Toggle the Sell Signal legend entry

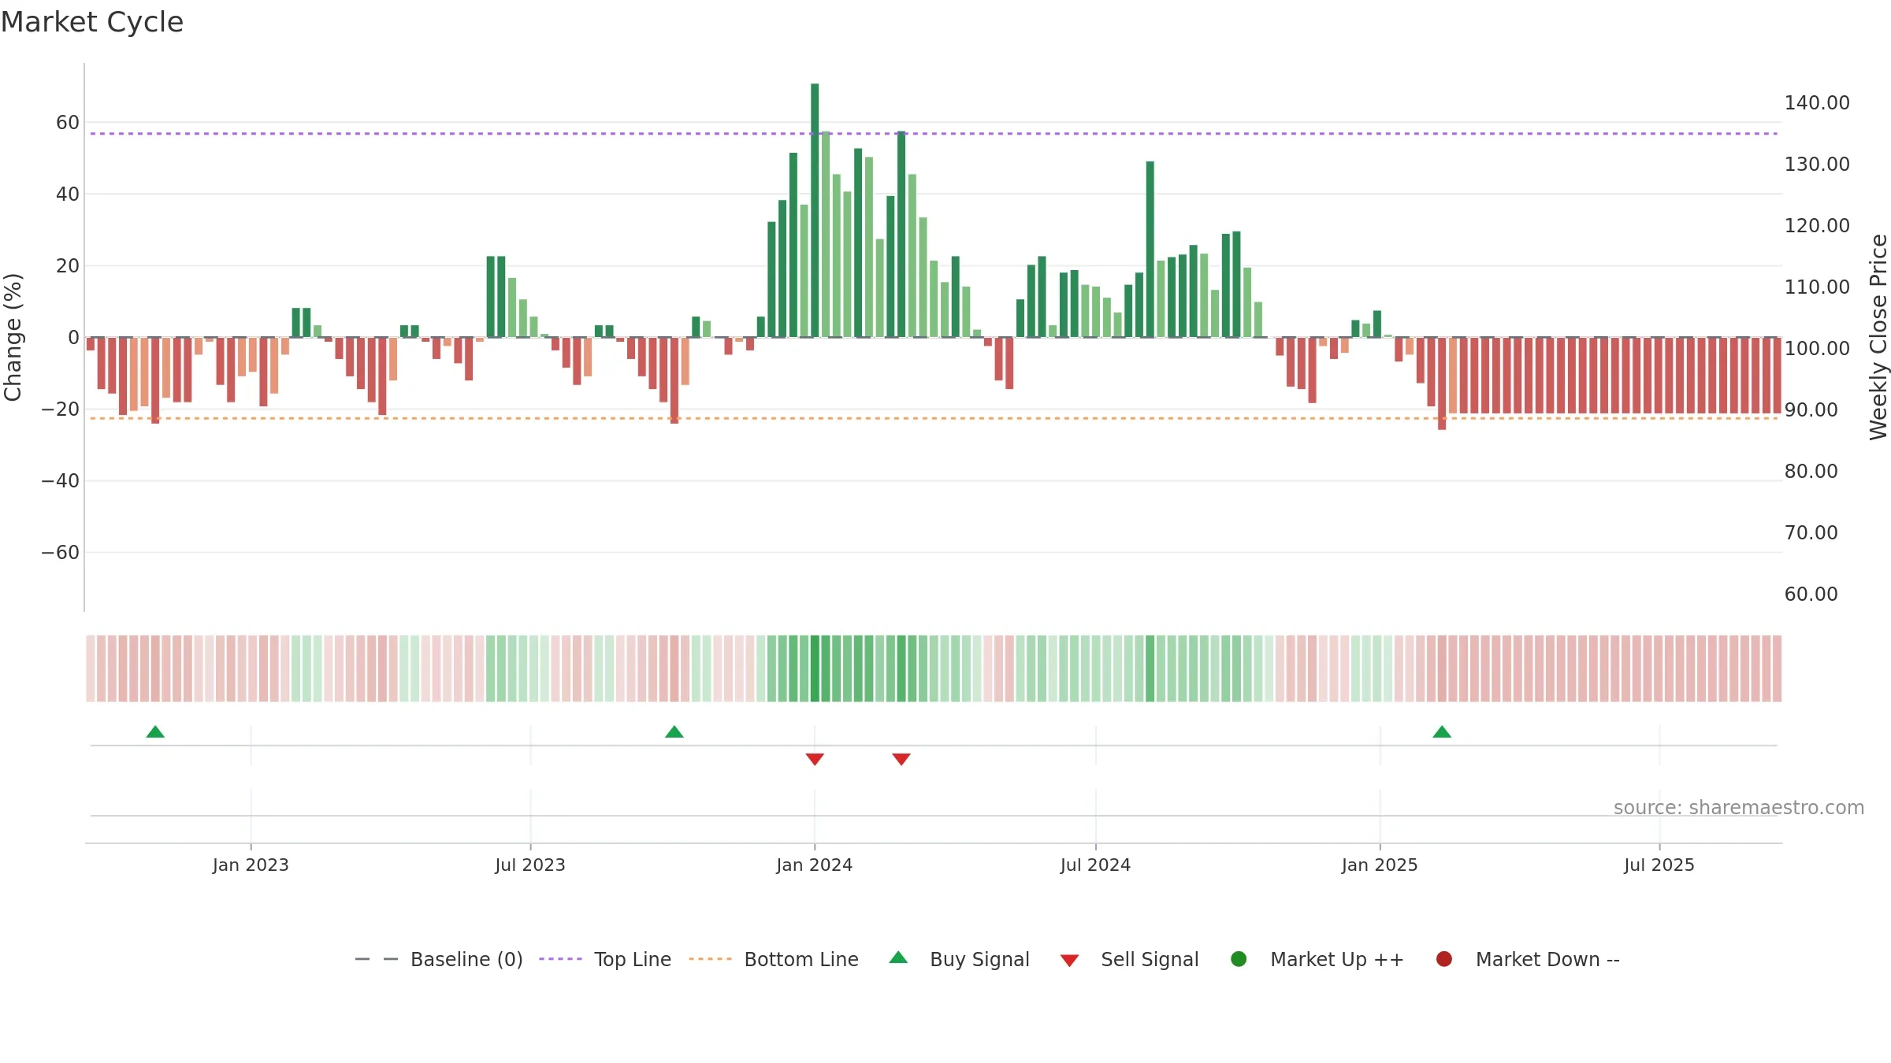[x=1129, y=959]
